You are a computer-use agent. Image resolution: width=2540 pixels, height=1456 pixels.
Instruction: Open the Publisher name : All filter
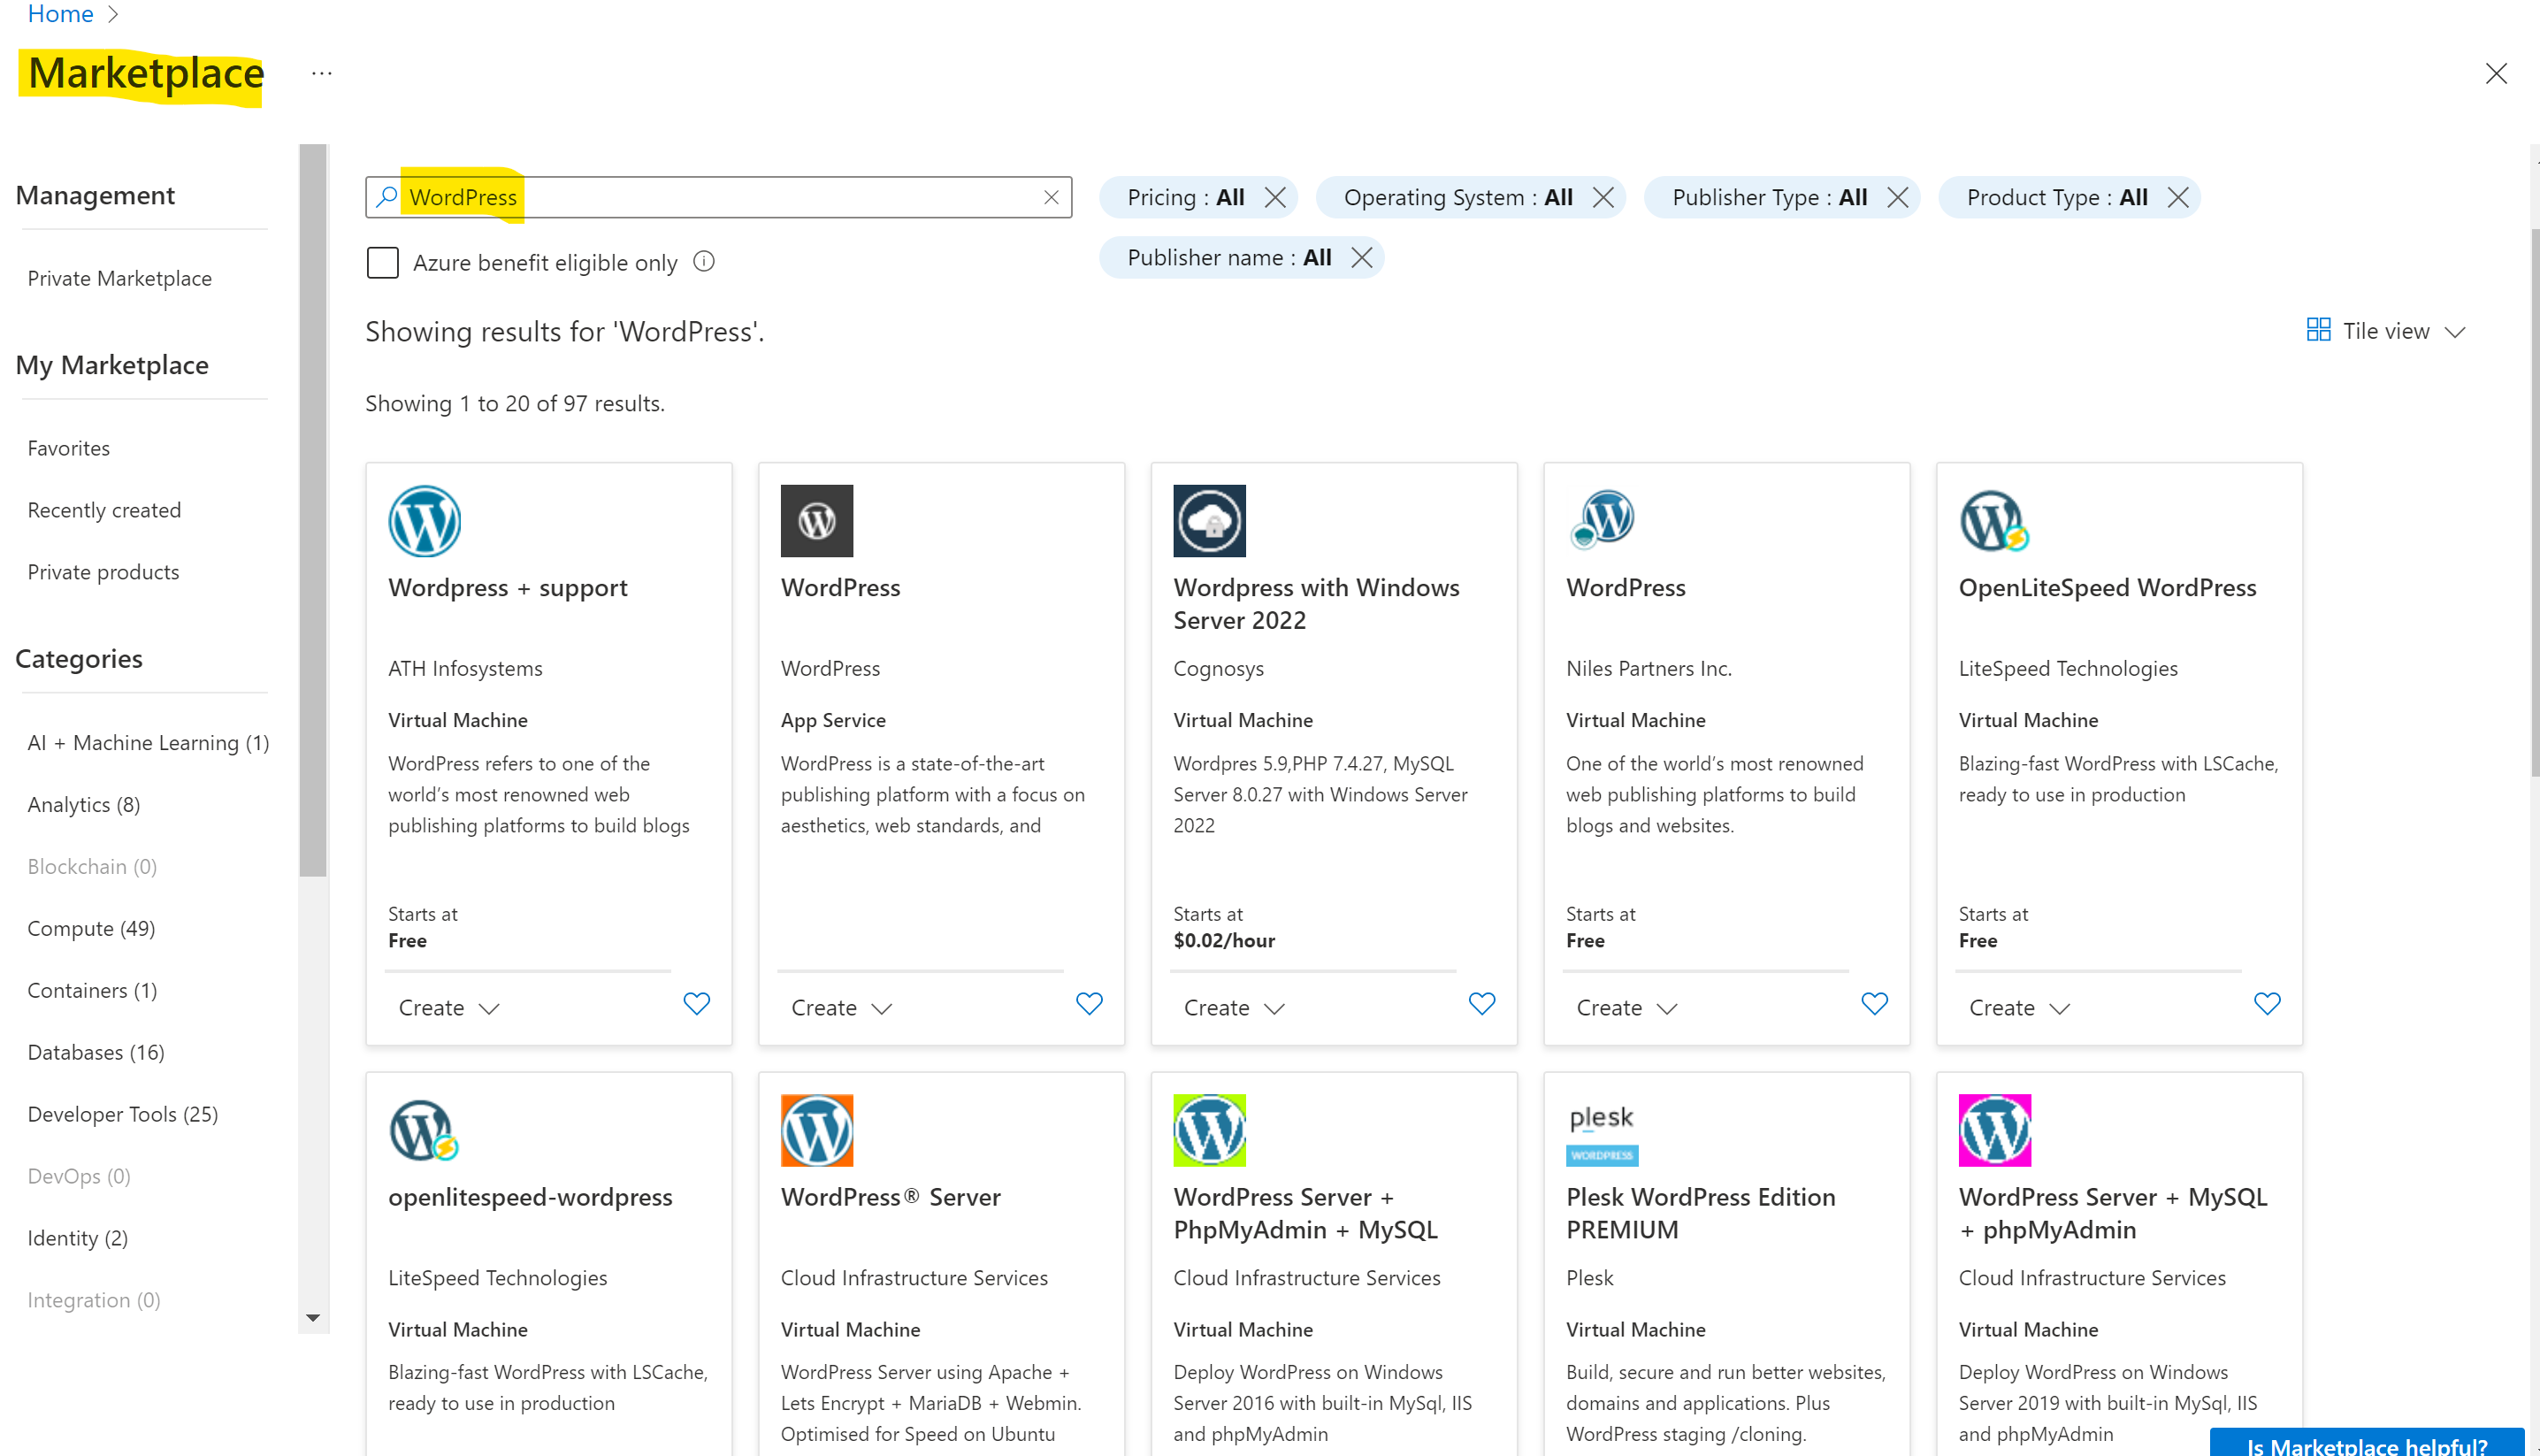[x=1229, y=257]
